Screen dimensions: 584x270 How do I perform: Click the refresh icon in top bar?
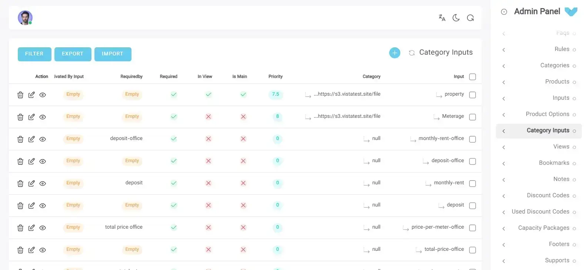coord(470,18)
